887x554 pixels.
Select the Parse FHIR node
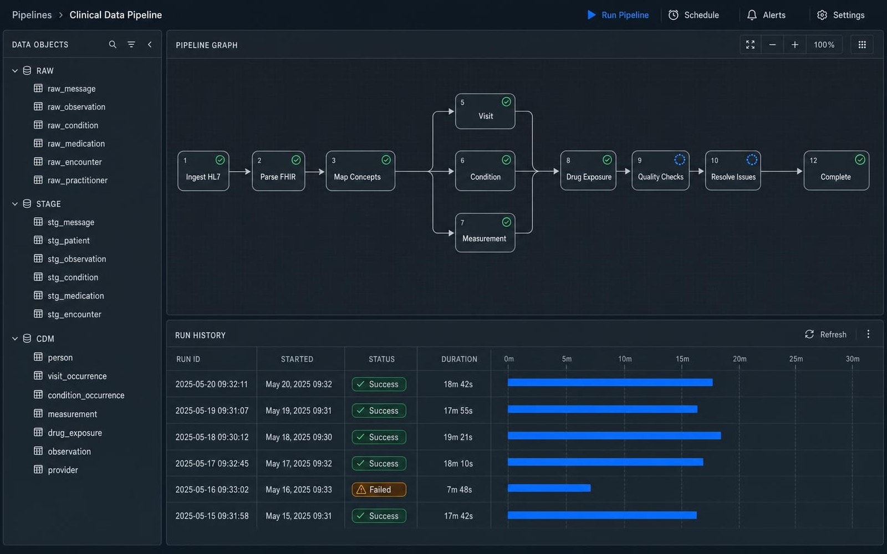[x=278, y=171]
